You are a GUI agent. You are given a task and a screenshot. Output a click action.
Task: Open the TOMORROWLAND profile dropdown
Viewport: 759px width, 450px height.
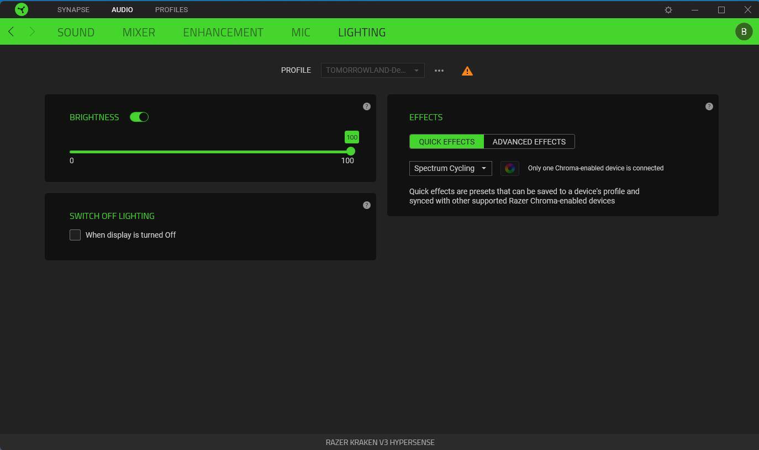click(x=372, y=71)
